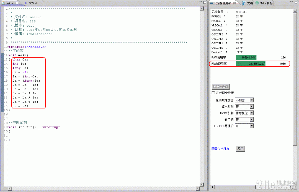Click the target icon beside Make 目标

(x=257, y=3)
